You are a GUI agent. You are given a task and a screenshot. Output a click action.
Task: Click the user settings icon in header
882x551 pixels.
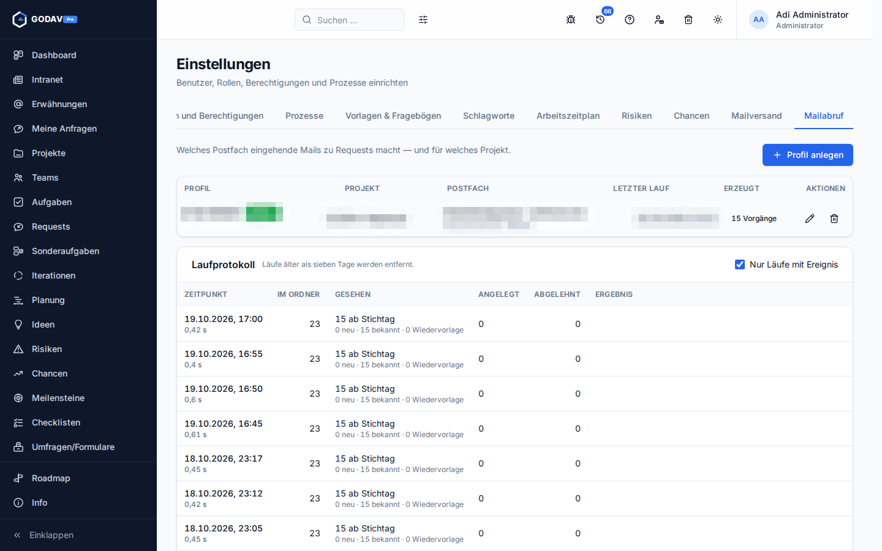tap(659, 20)
